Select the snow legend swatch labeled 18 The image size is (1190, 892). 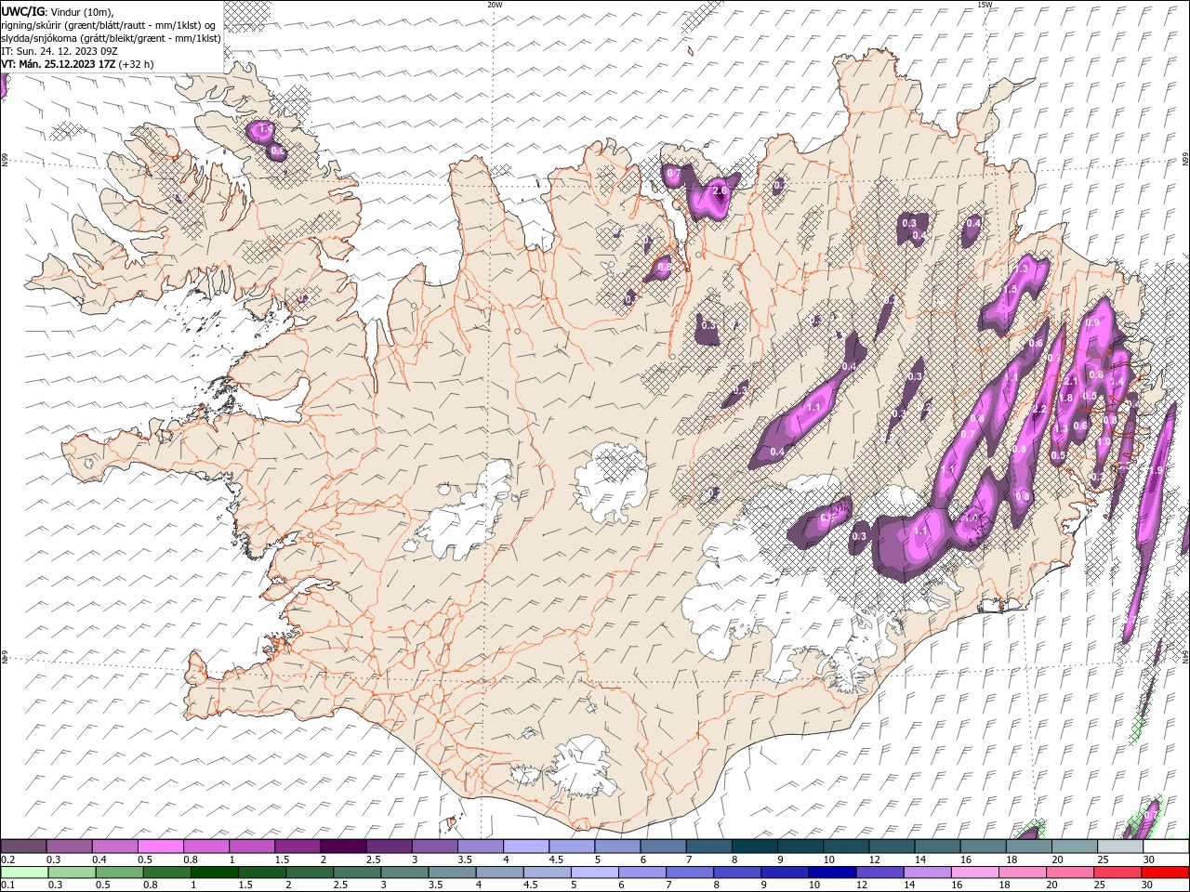[x=1029, y=846]
